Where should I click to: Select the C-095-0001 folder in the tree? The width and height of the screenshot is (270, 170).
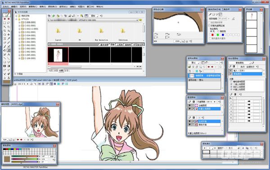coord(30,55)
